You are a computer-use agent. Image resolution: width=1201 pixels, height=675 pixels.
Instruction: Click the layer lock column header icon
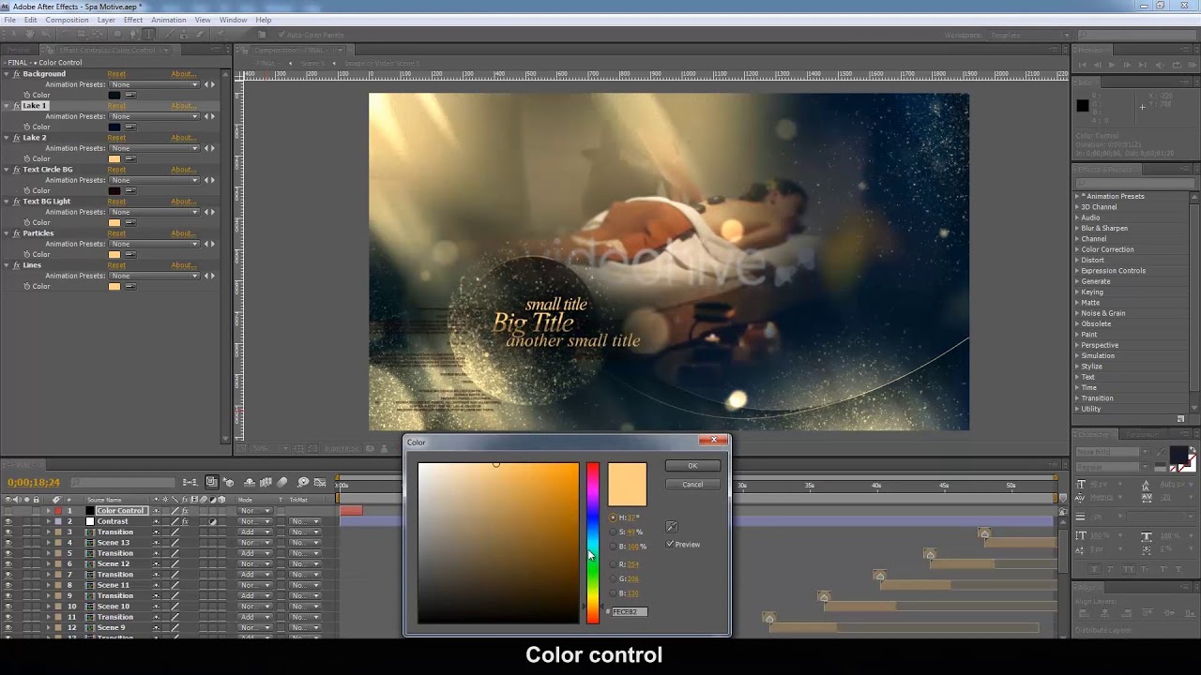[x=36, y=500]
